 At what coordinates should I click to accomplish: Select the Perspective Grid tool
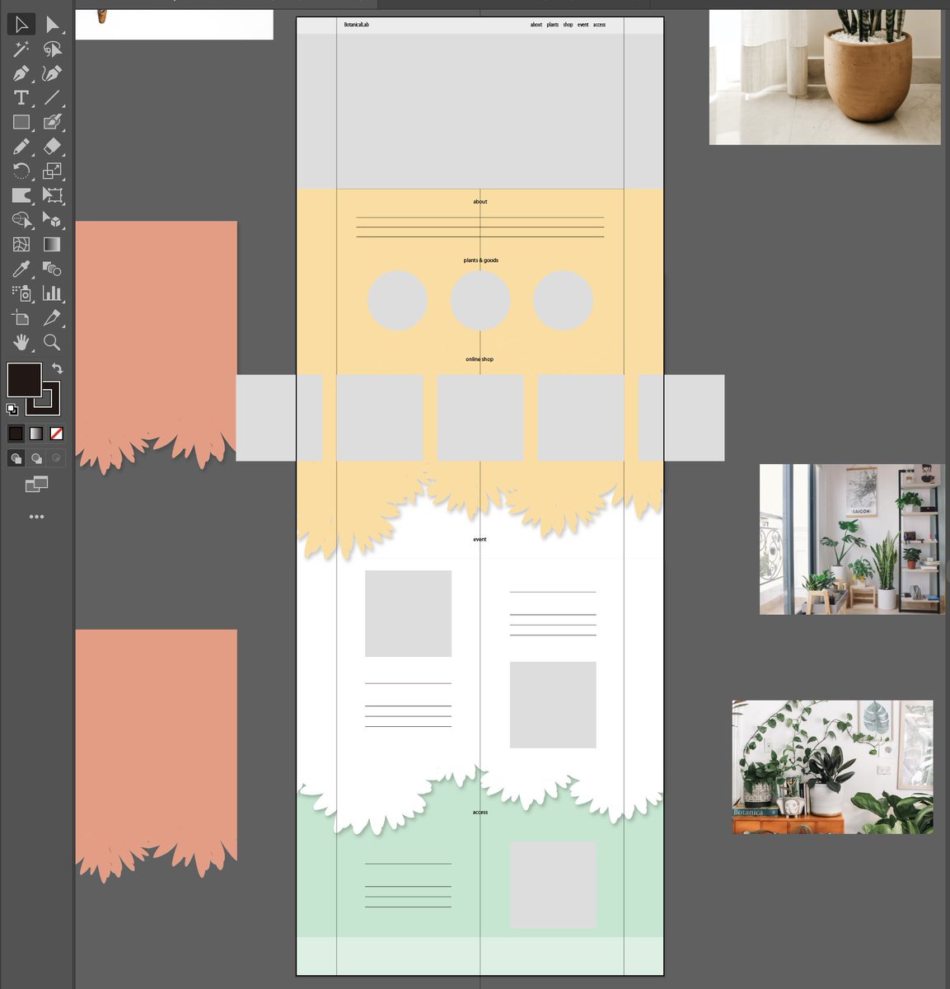pos(52,220)
